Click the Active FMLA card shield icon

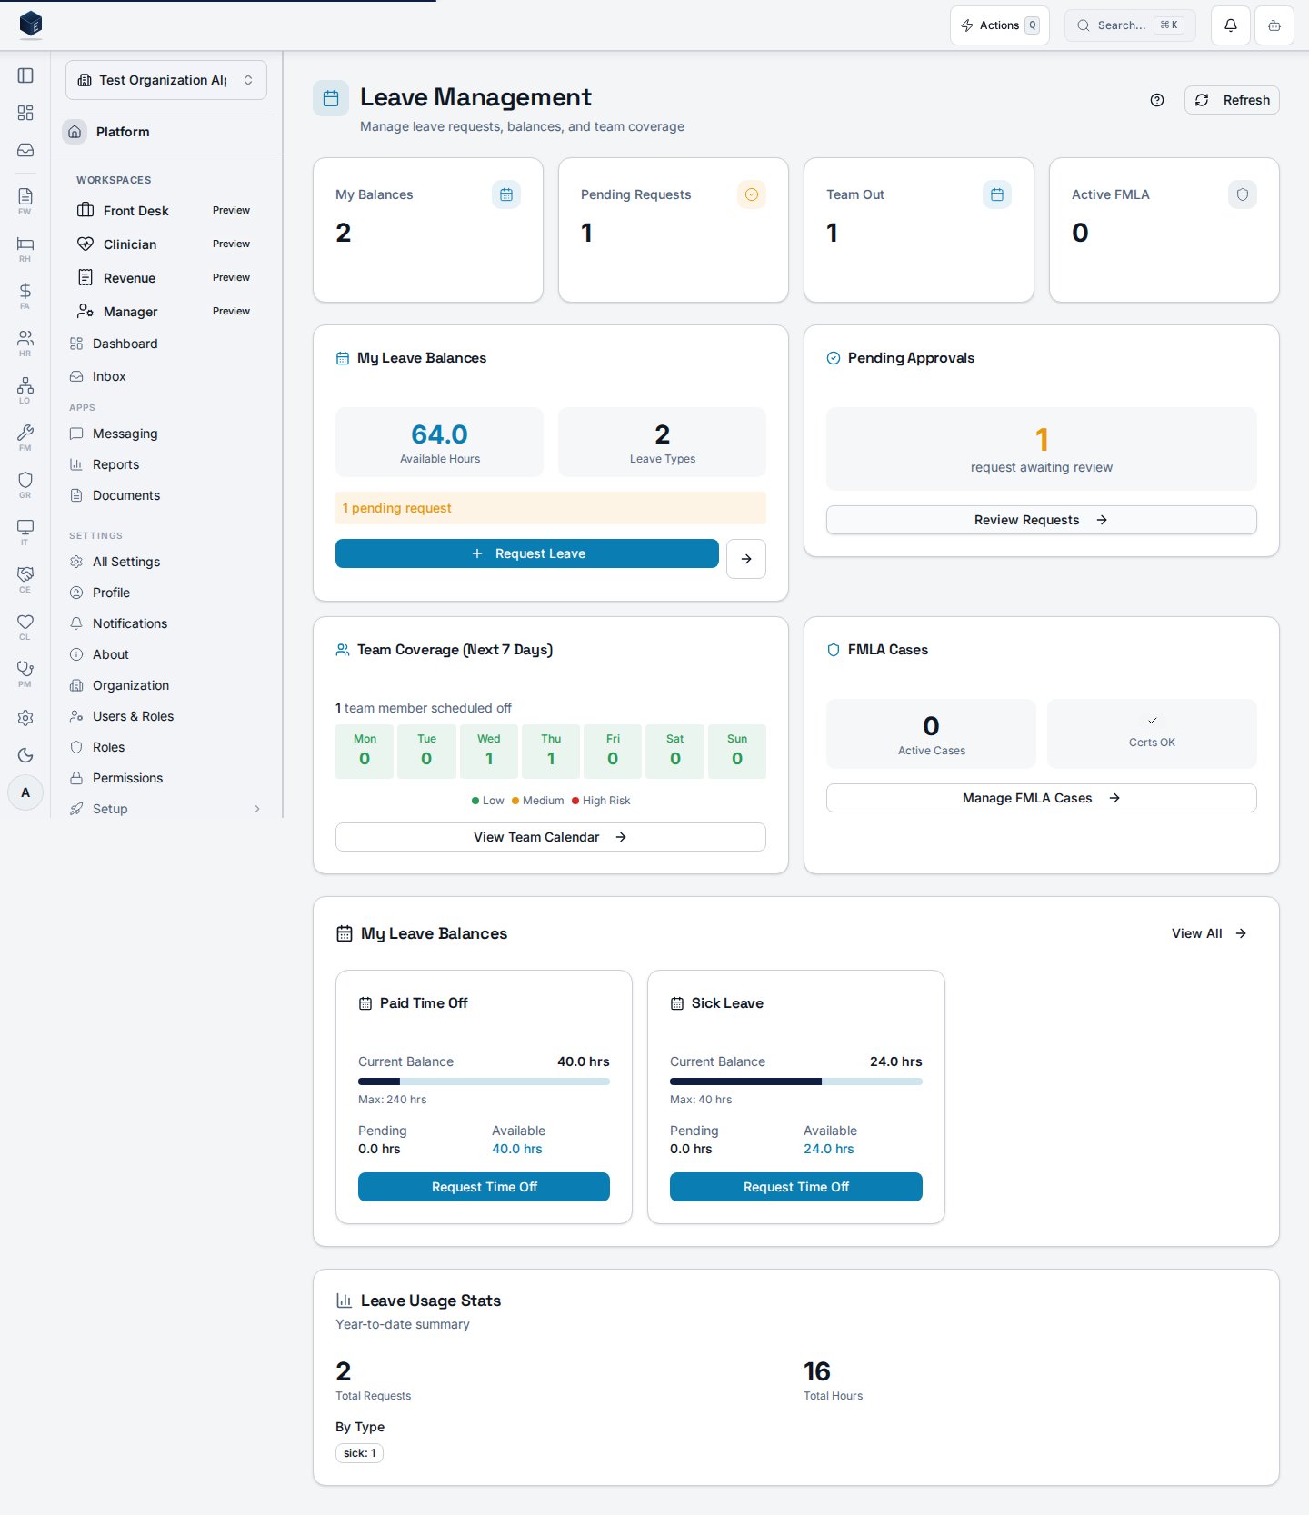pos(1243,194)
